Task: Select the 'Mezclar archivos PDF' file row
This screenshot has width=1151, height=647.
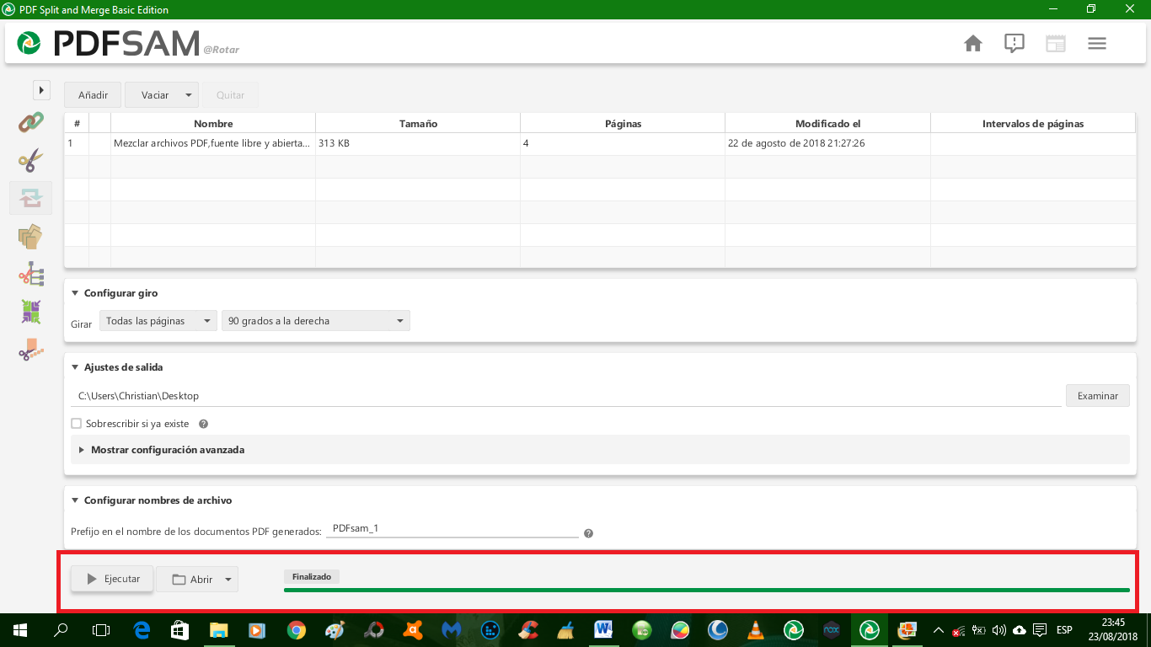Action: 600,143
